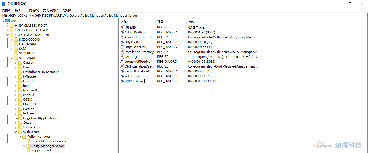Click the 0x00001f90 (8080) data value
The width and height of the screenshot is (368, 153).
coord(202,32)
